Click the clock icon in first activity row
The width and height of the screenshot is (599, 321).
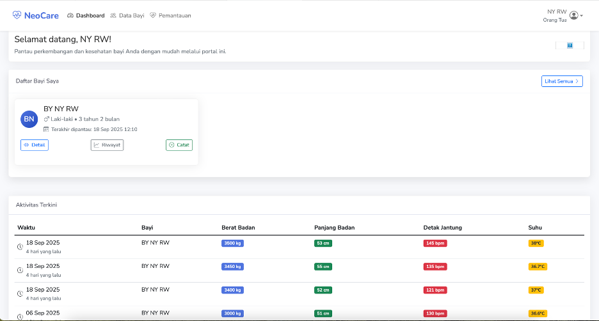(20, 246)
